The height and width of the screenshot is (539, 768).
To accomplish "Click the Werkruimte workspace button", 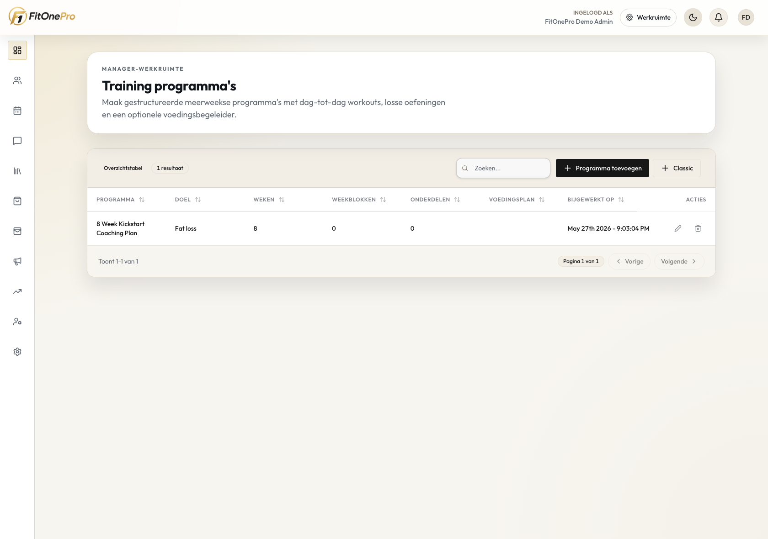I will pyautogui.click(x=648, y=17).
